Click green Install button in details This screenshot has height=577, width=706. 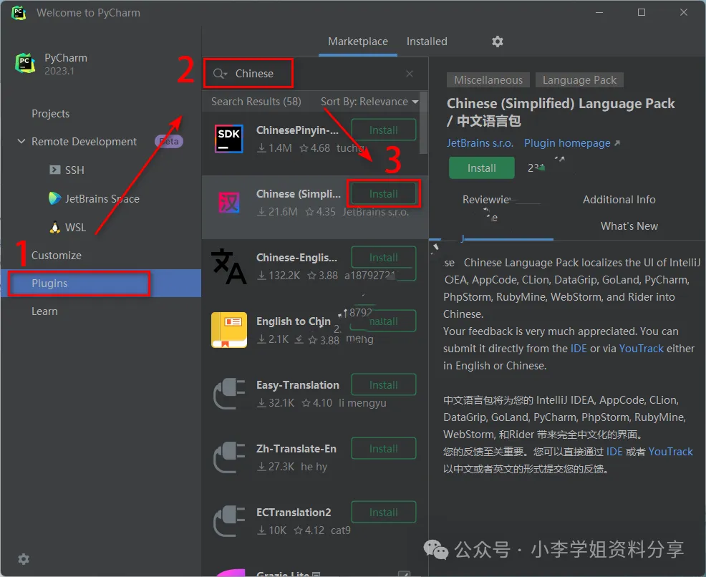(481, 168)
